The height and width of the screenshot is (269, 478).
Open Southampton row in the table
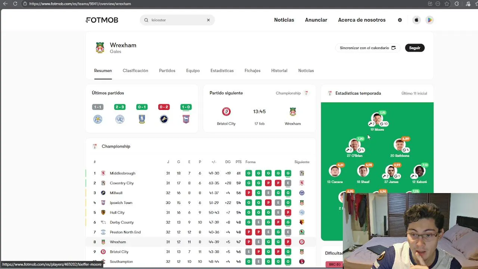click(x=201, y=262)
